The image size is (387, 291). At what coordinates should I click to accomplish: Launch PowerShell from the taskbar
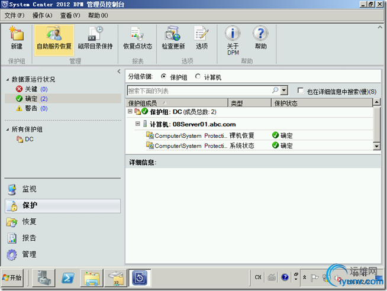tap(68, 278)
